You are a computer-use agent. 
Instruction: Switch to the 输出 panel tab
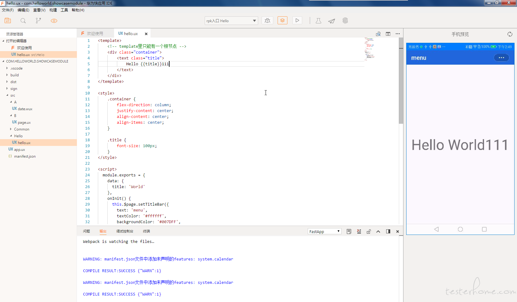coord(103,231)
